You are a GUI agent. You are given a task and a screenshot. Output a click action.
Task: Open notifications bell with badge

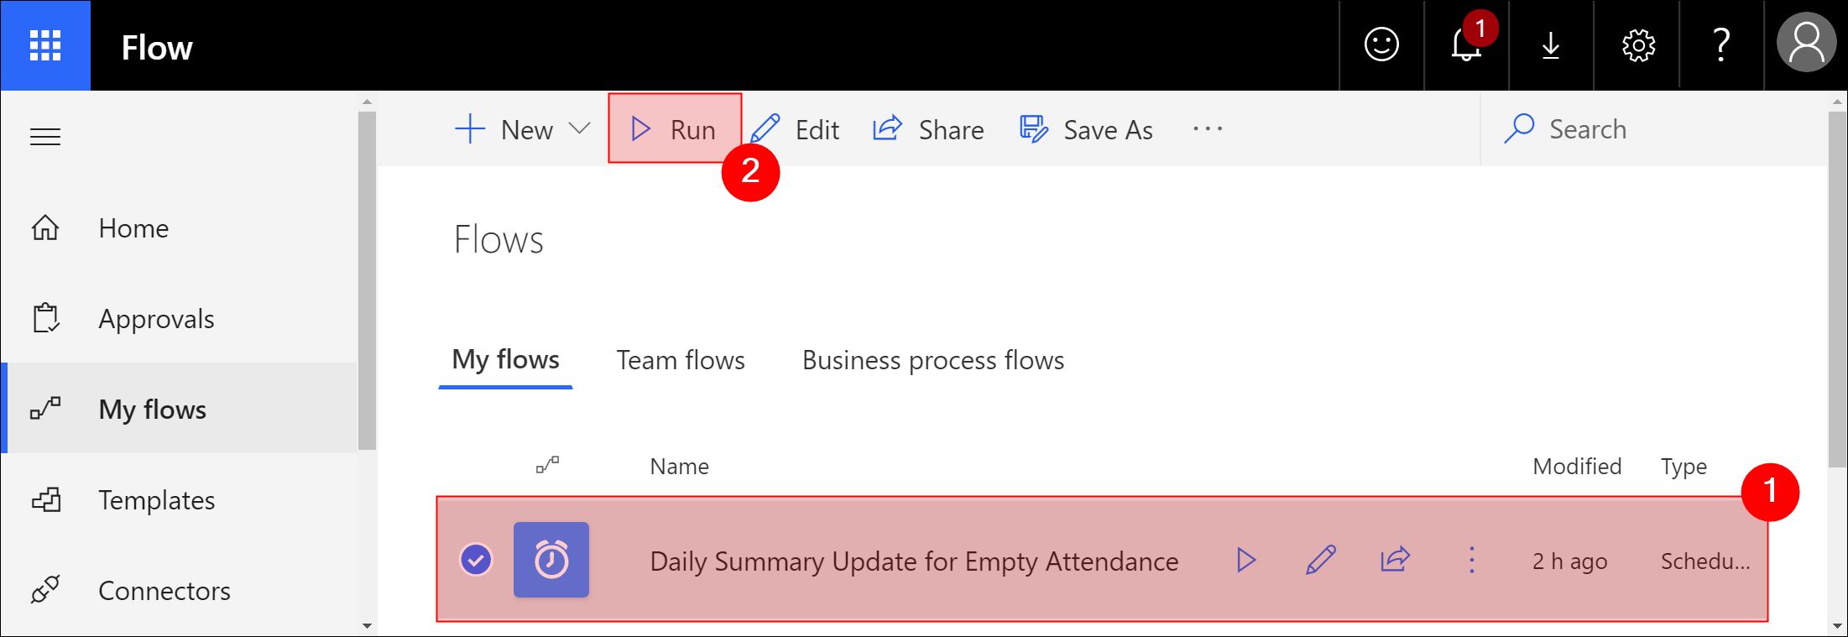click(1467, 44)
